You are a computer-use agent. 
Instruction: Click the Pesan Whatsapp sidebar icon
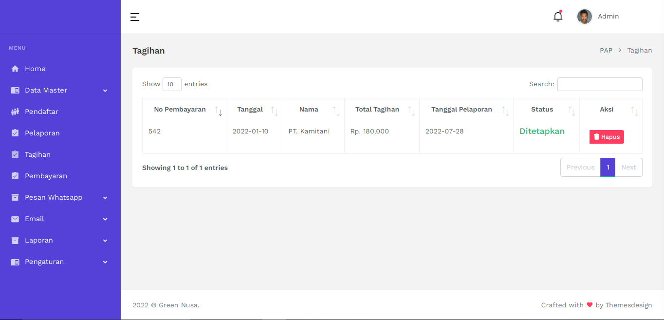(x=15, y=197)
